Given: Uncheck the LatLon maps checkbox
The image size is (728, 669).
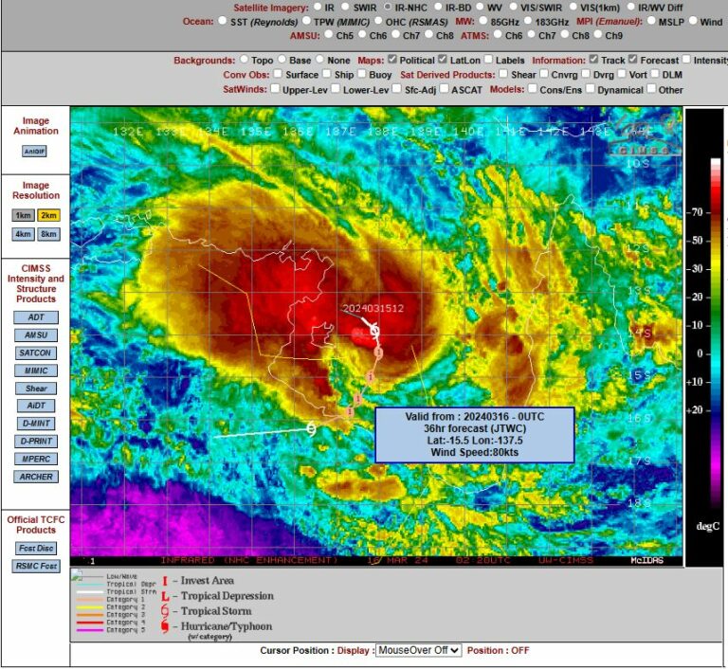Looking at the screenshot, I should (443, 60).
